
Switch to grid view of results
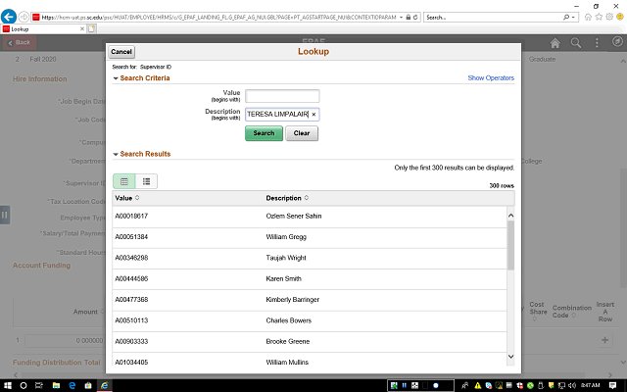124,181
